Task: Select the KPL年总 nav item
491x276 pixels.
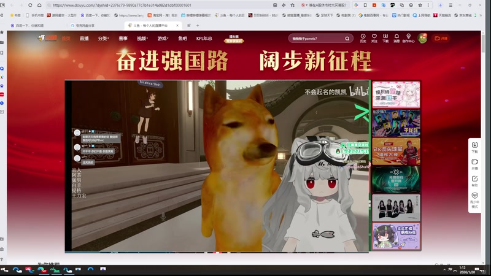Action: click(x=204, y=39)
